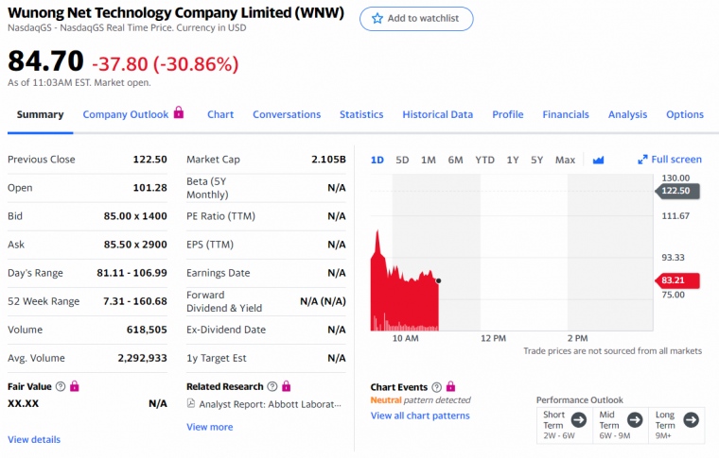Click the lock icon next to Fair Value
Screen dimensions: 719x458
click(x=75, y=386)
